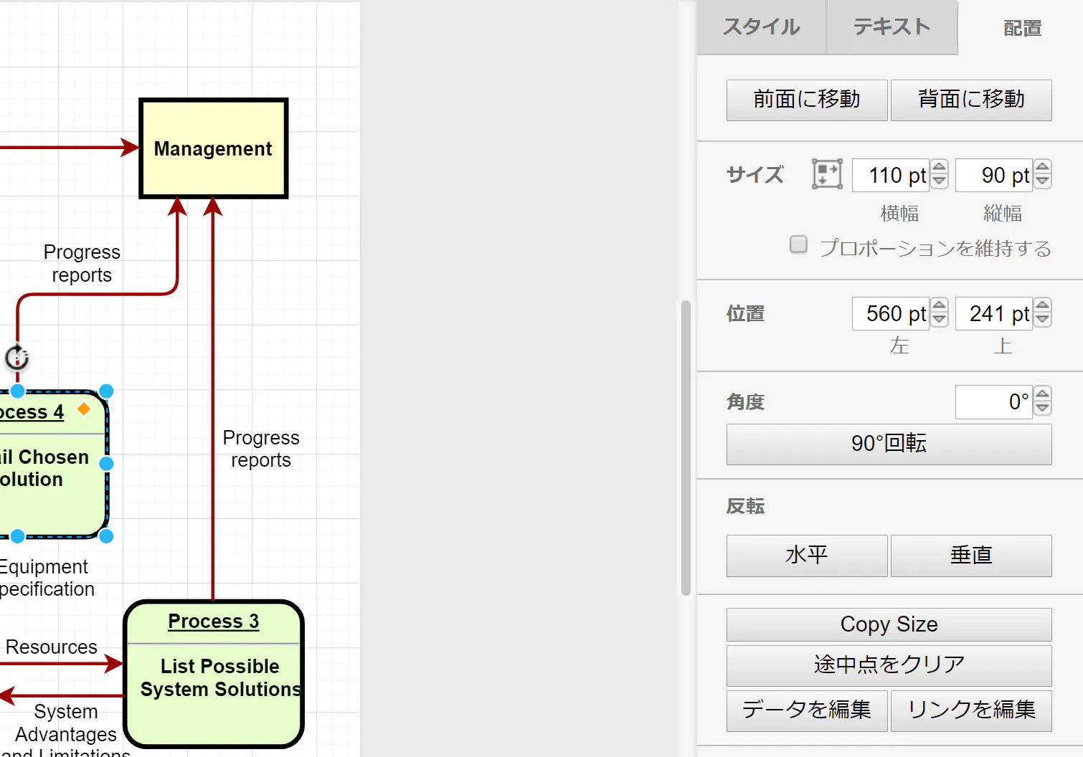Viewport: 1083px width, 757px height.
Task: Increase the 角度 angle with its up arrow
Action: click(1043, 394)
